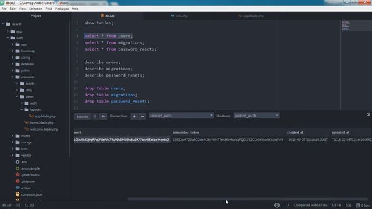Collapse the laravel root folder
The height and width of the screenshot is (209, 372).
pos(3,24)
